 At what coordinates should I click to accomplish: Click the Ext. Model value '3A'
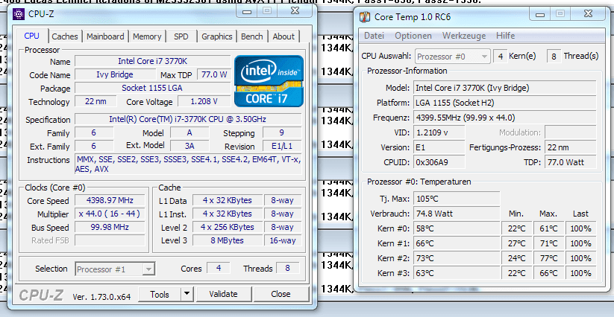pyautogui.click(x=189, y=146)
